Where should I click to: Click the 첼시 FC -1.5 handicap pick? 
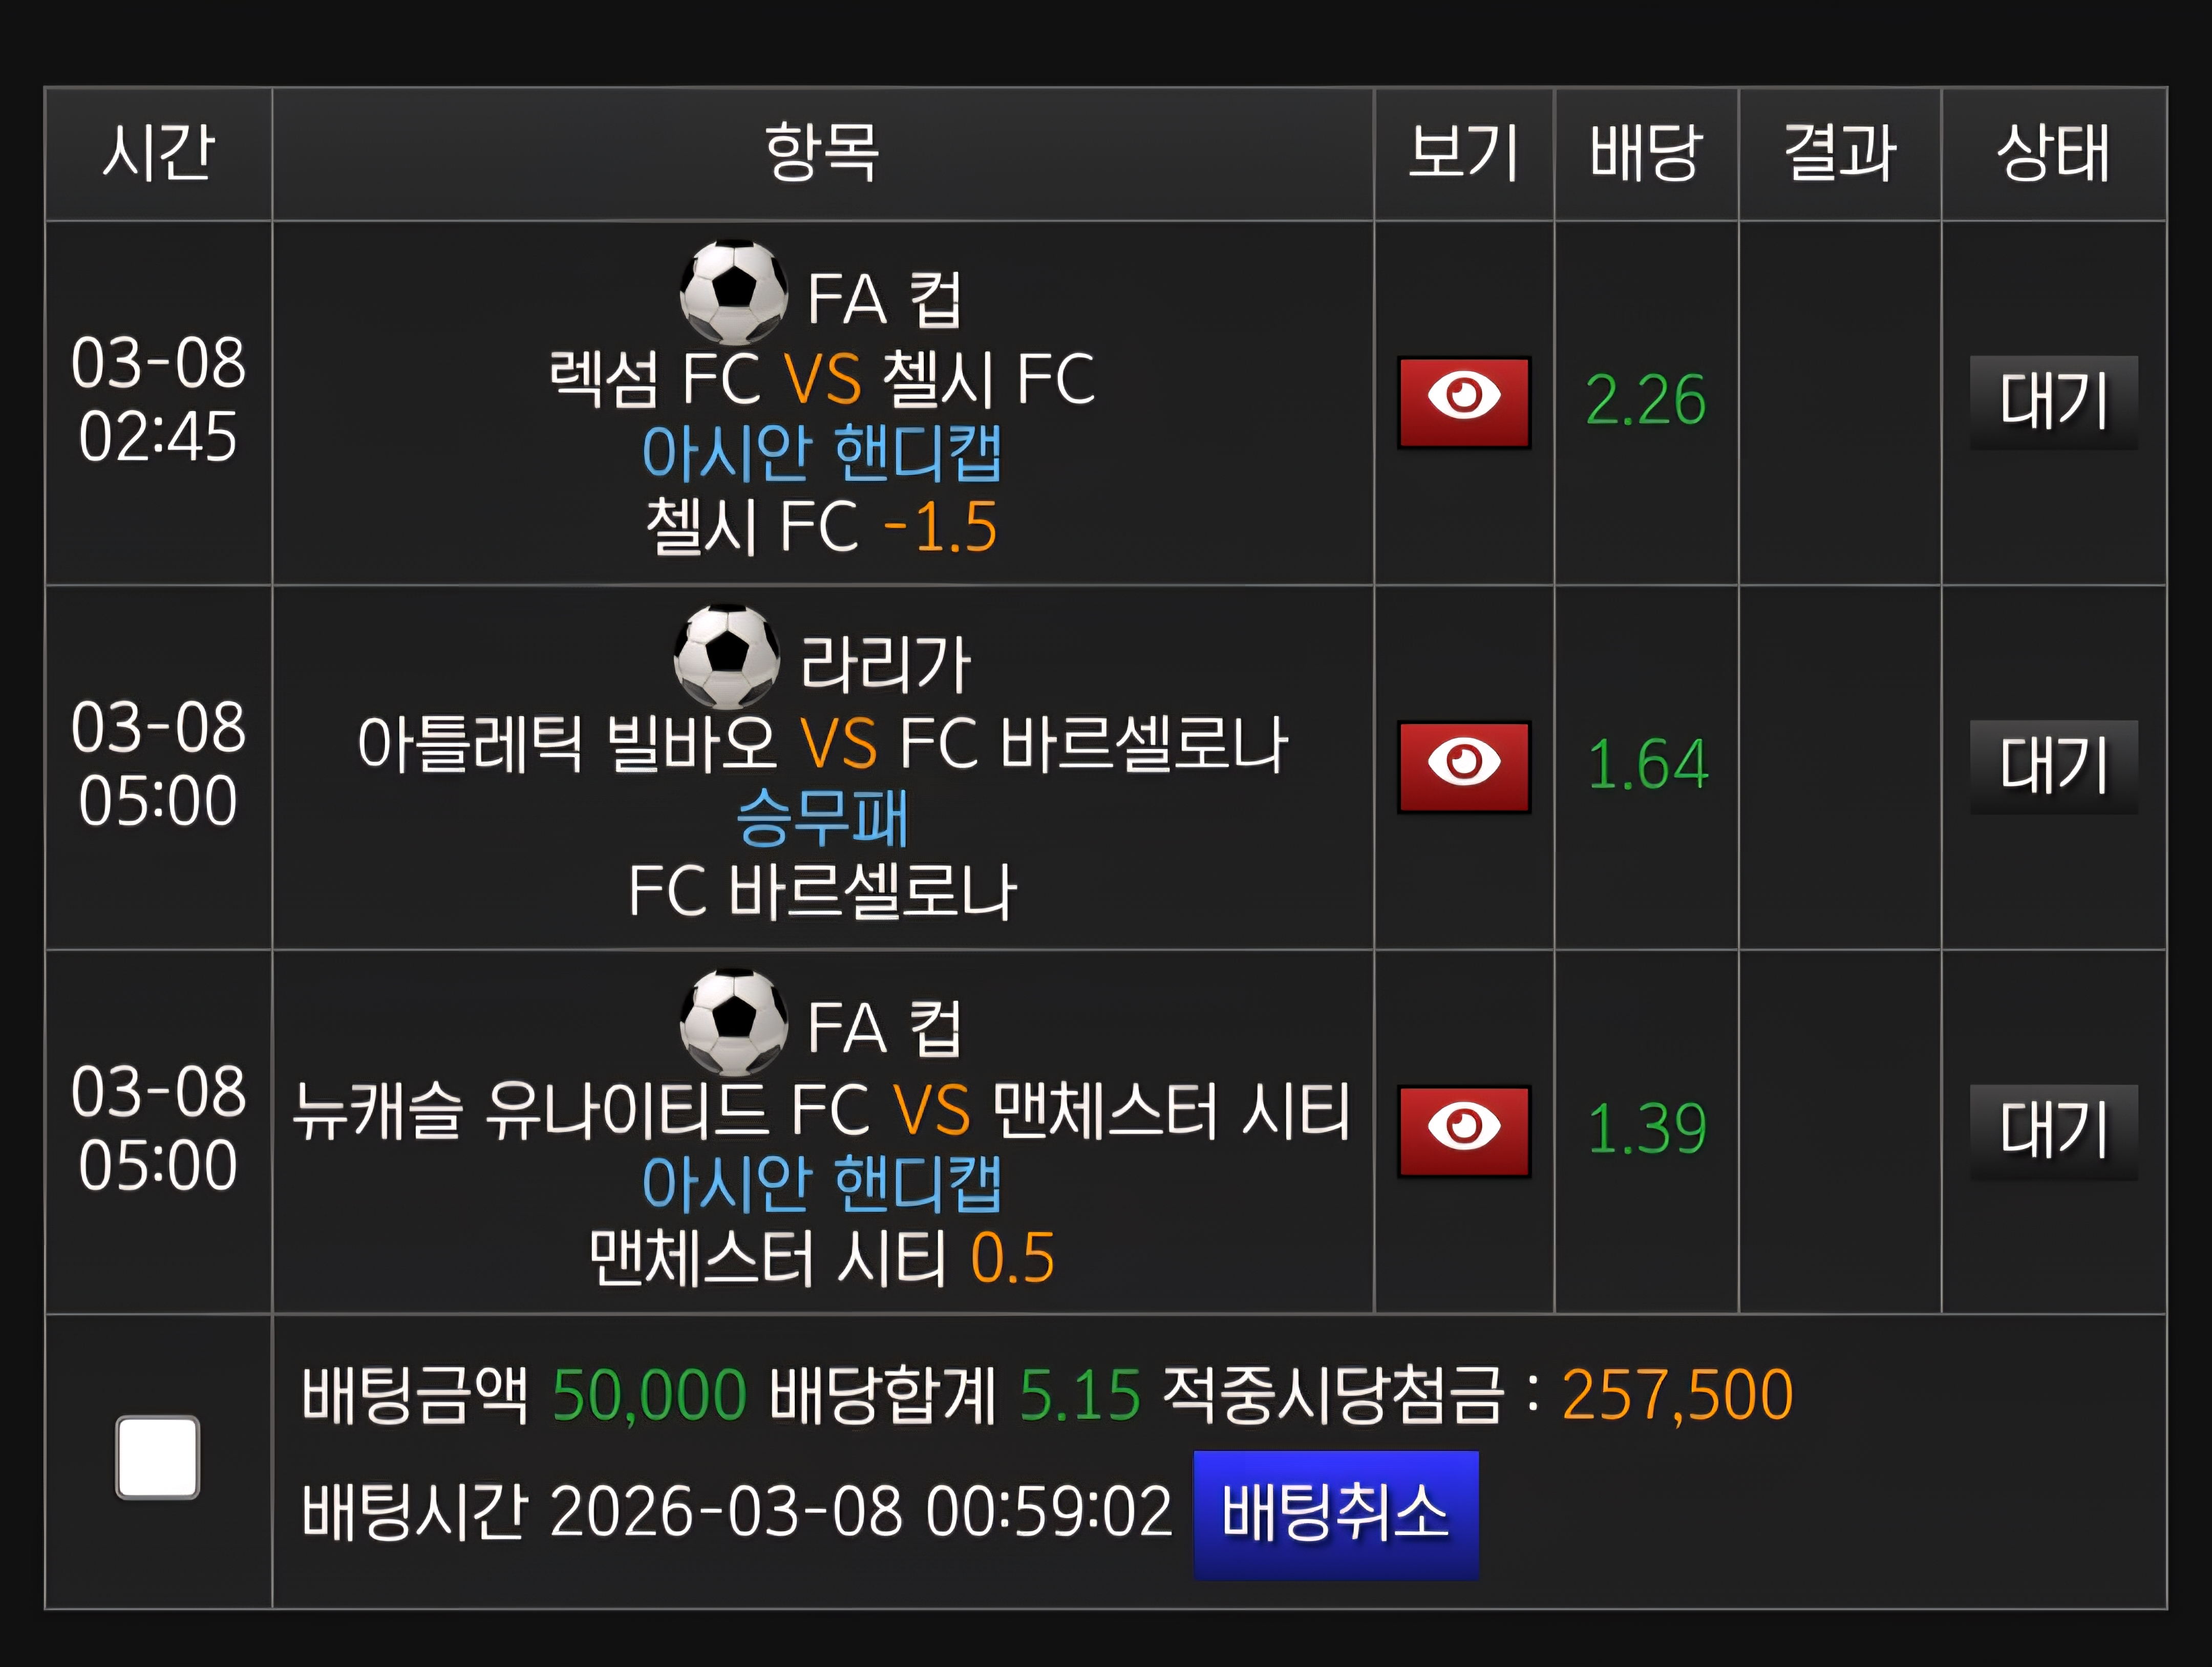coord(822,527)
